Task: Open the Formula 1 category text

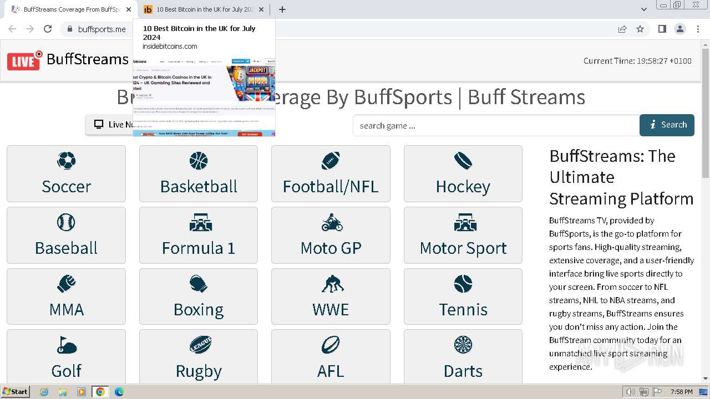Action: point(199,248)
